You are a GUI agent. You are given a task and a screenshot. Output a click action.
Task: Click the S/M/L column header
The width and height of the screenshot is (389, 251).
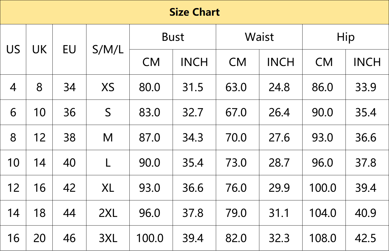(108, 49)
